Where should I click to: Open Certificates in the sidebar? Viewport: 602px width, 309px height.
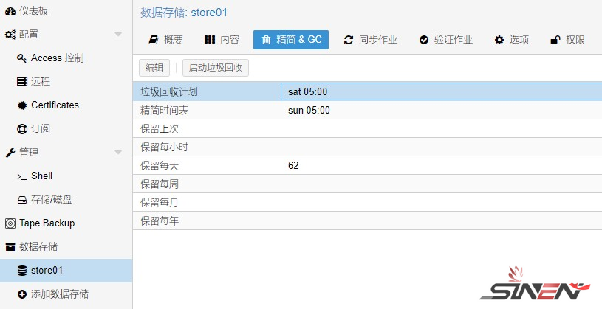click(66, 105)
